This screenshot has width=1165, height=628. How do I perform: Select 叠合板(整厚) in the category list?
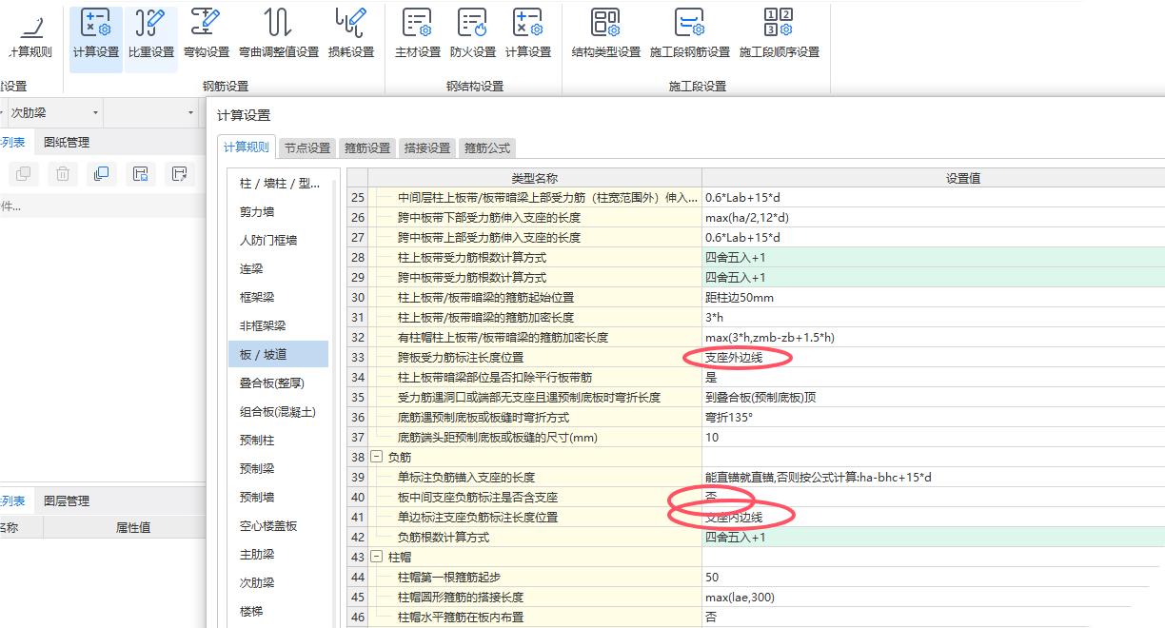[279, 383]
